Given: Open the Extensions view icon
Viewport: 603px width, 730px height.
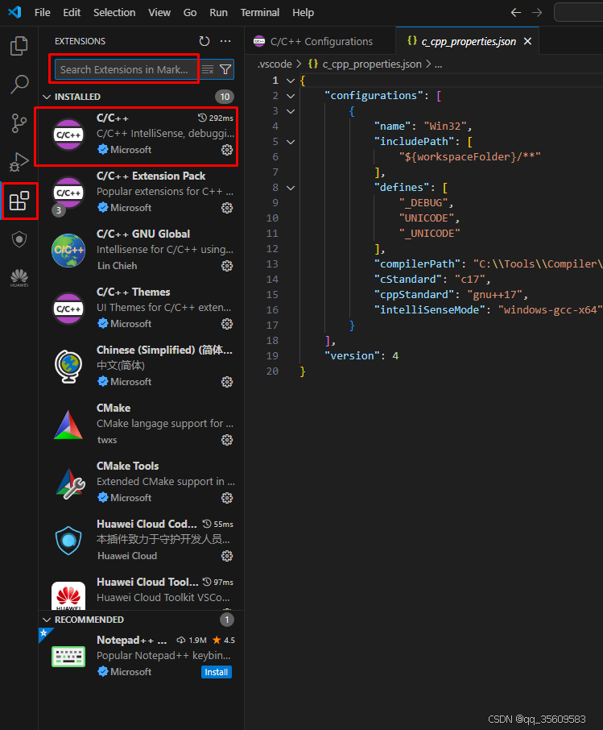Looking at the screenshot, I should [19, 201].
